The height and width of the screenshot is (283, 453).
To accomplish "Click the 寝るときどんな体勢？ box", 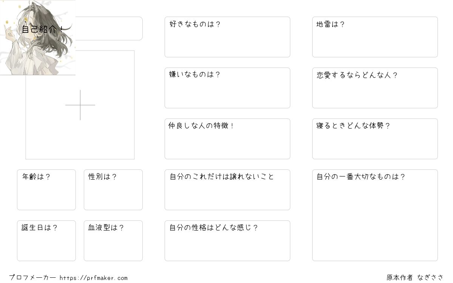I will click(x=375, y=139).
